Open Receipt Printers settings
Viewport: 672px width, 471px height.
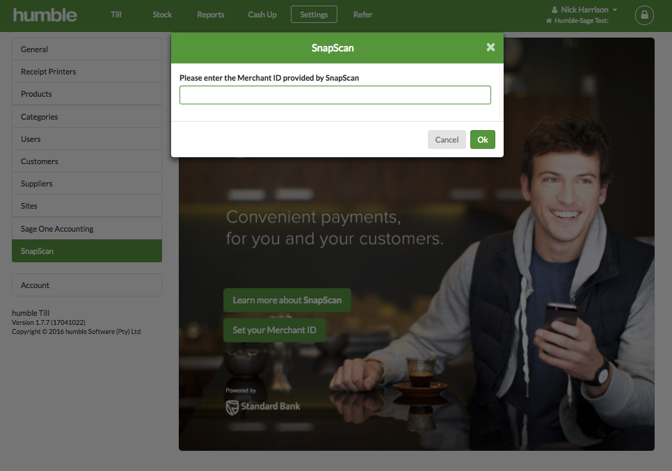[x=87, y=72]
